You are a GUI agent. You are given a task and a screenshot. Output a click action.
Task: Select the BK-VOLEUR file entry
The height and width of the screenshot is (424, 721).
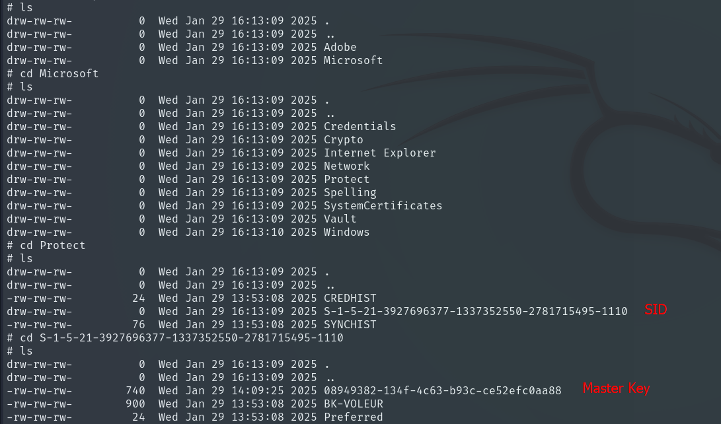353,404
